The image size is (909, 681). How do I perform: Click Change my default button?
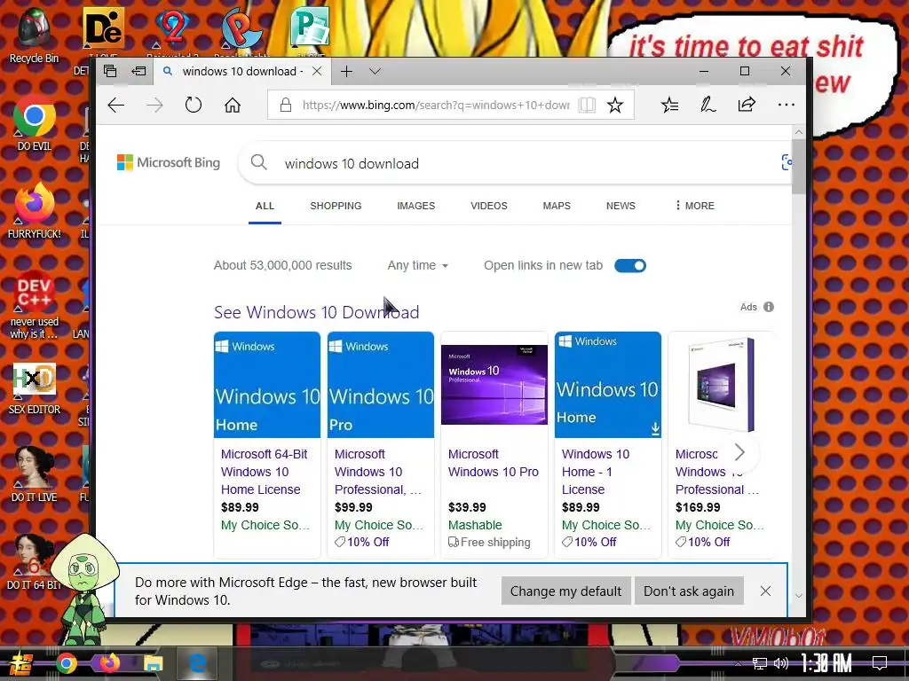(565, 591)
